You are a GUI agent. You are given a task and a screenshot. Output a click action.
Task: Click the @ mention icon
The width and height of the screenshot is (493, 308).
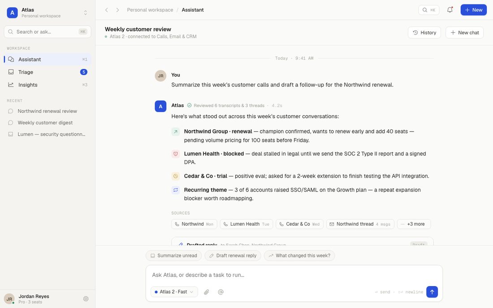(221, 292)
